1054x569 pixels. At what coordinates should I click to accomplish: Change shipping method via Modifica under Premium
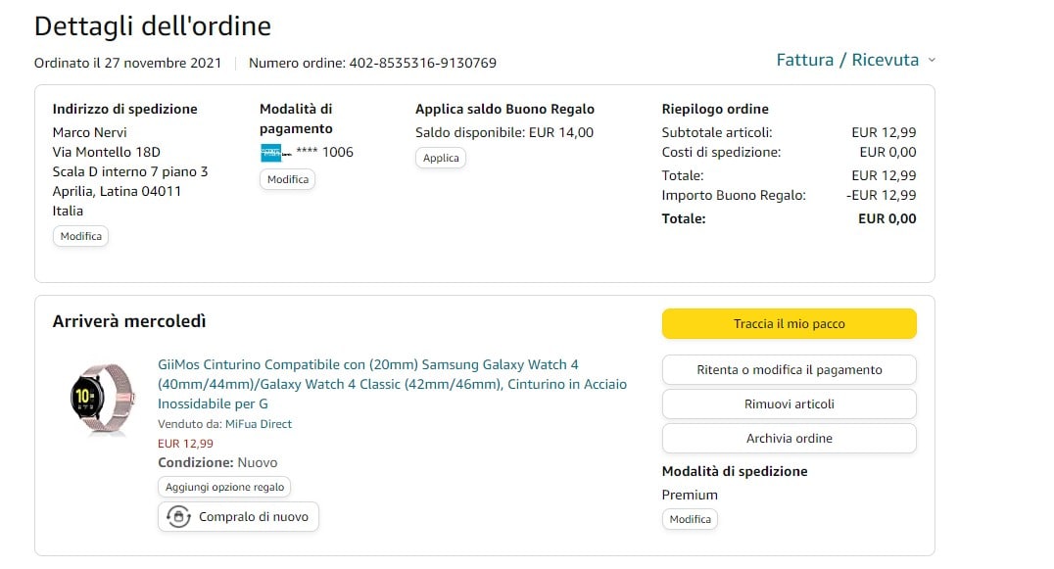coord(690,519)
